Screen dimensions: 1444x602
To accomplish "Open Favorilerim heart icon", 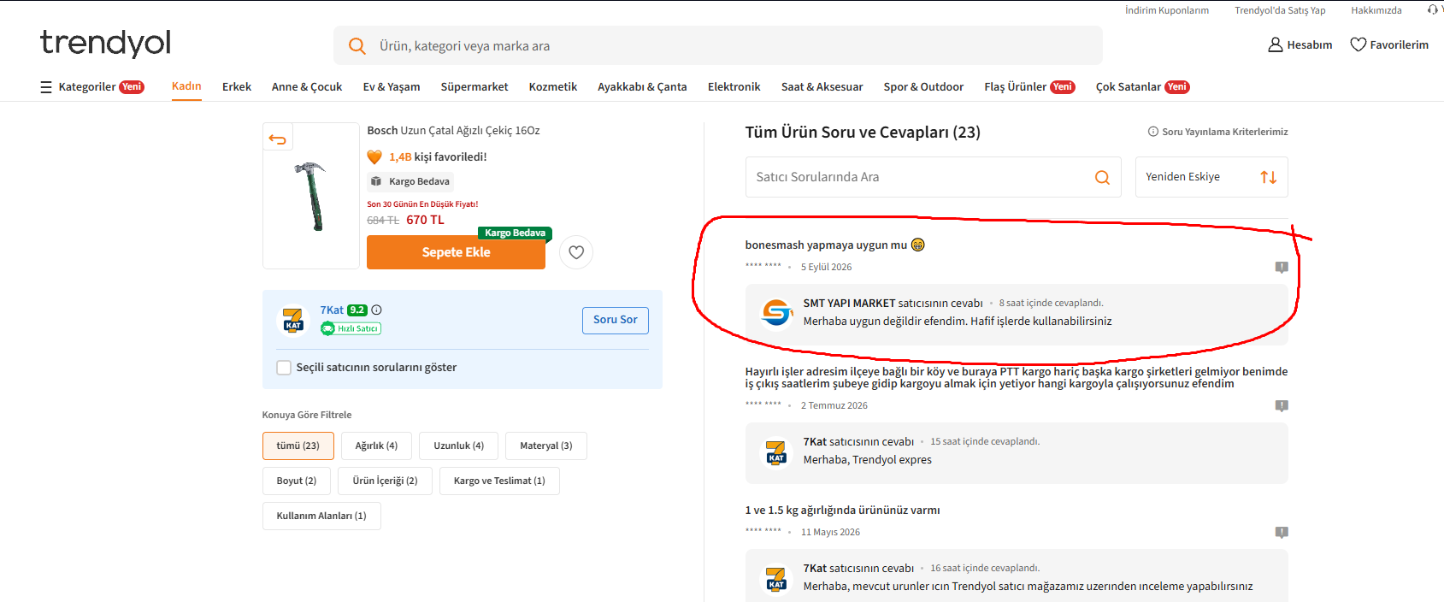I will pyautogui.click(x=1358, y=44).
